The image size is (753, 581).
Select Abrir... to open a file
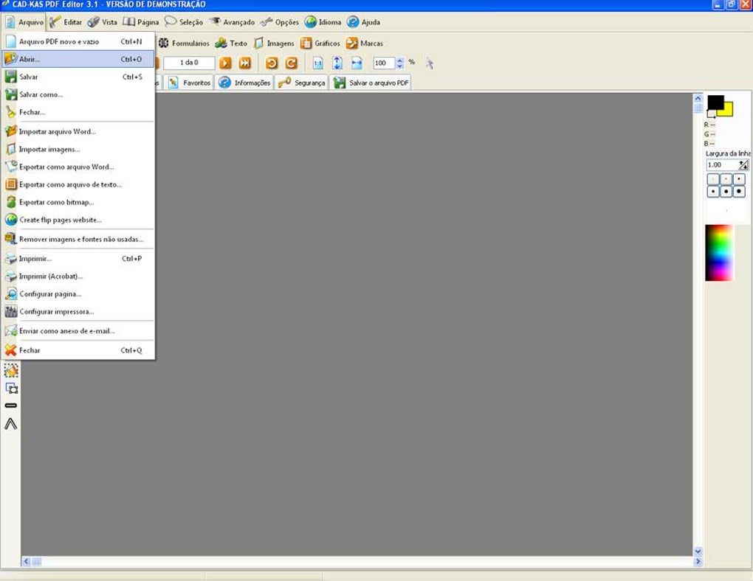78,59
